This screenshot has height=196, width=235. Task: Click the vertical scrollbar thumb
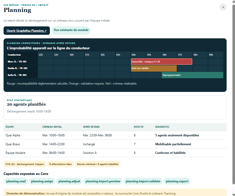[234, 94]
